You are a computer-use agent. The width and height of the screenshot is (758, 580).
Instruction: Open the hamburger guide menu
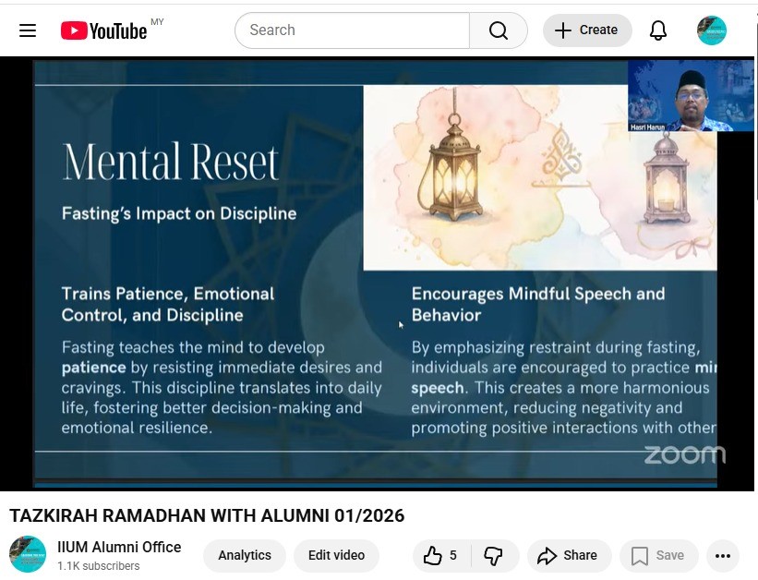tap(28, 30)
